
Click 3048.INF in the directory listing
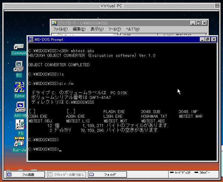[188, 112]
